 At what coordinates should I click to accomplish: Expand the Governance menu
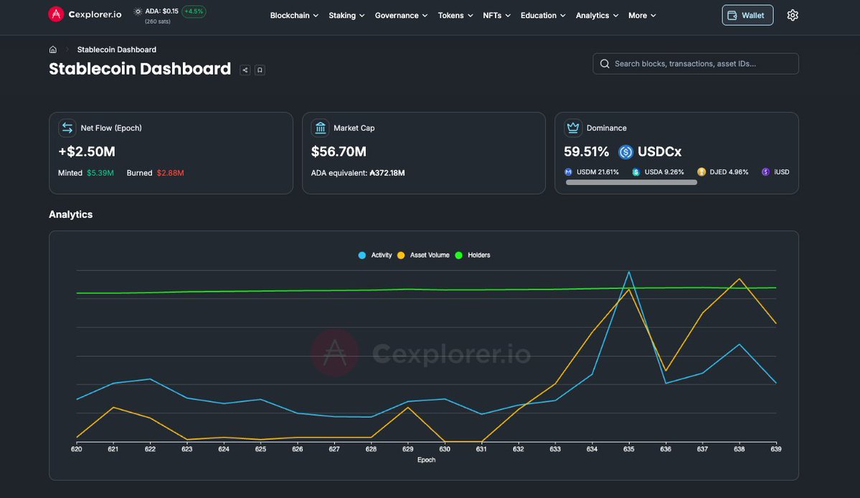(401, 15)
